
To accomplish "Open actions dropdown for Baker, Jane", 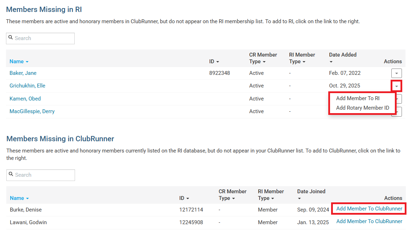I will tap(396, 73).
